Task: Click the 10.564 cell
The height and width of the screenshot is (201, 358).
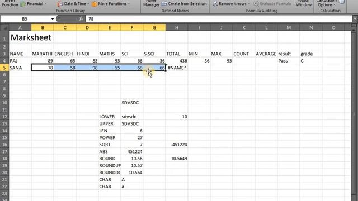Action: pyautogui.click(x=132, y=173)
